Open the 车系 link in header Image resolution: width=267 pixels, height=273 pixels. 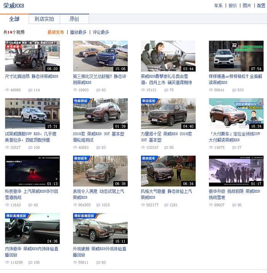click(218, 6)
